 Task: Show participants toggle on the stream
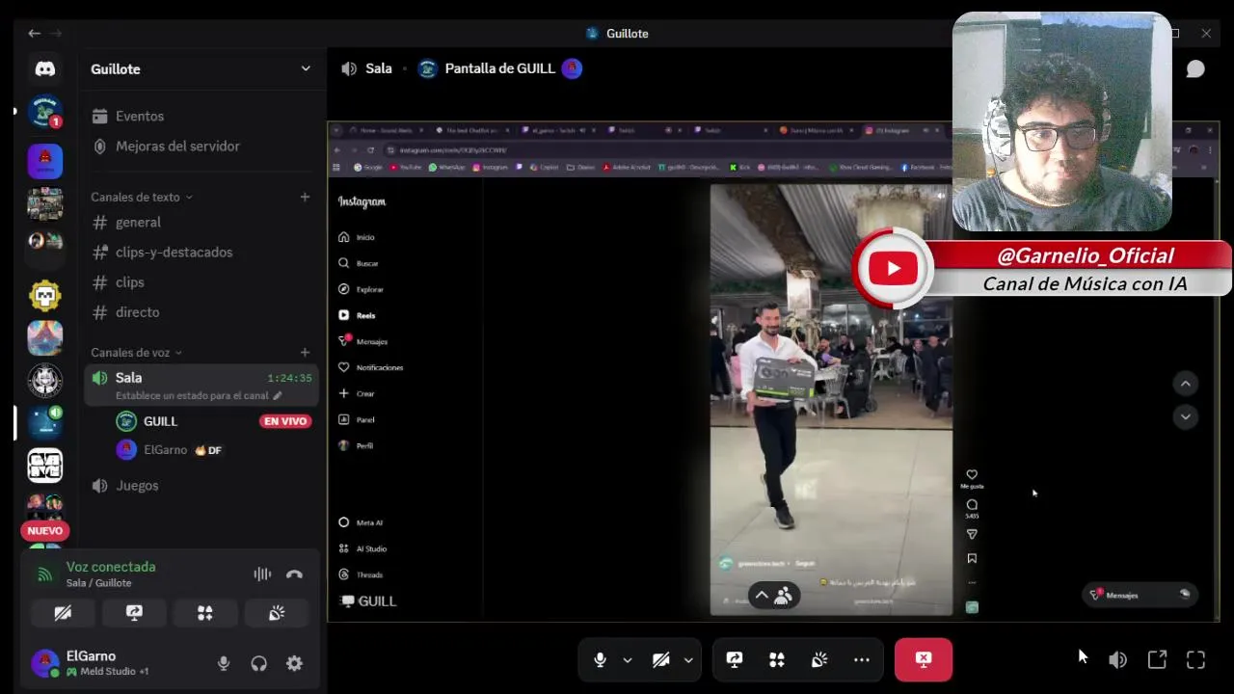(774, 596)
